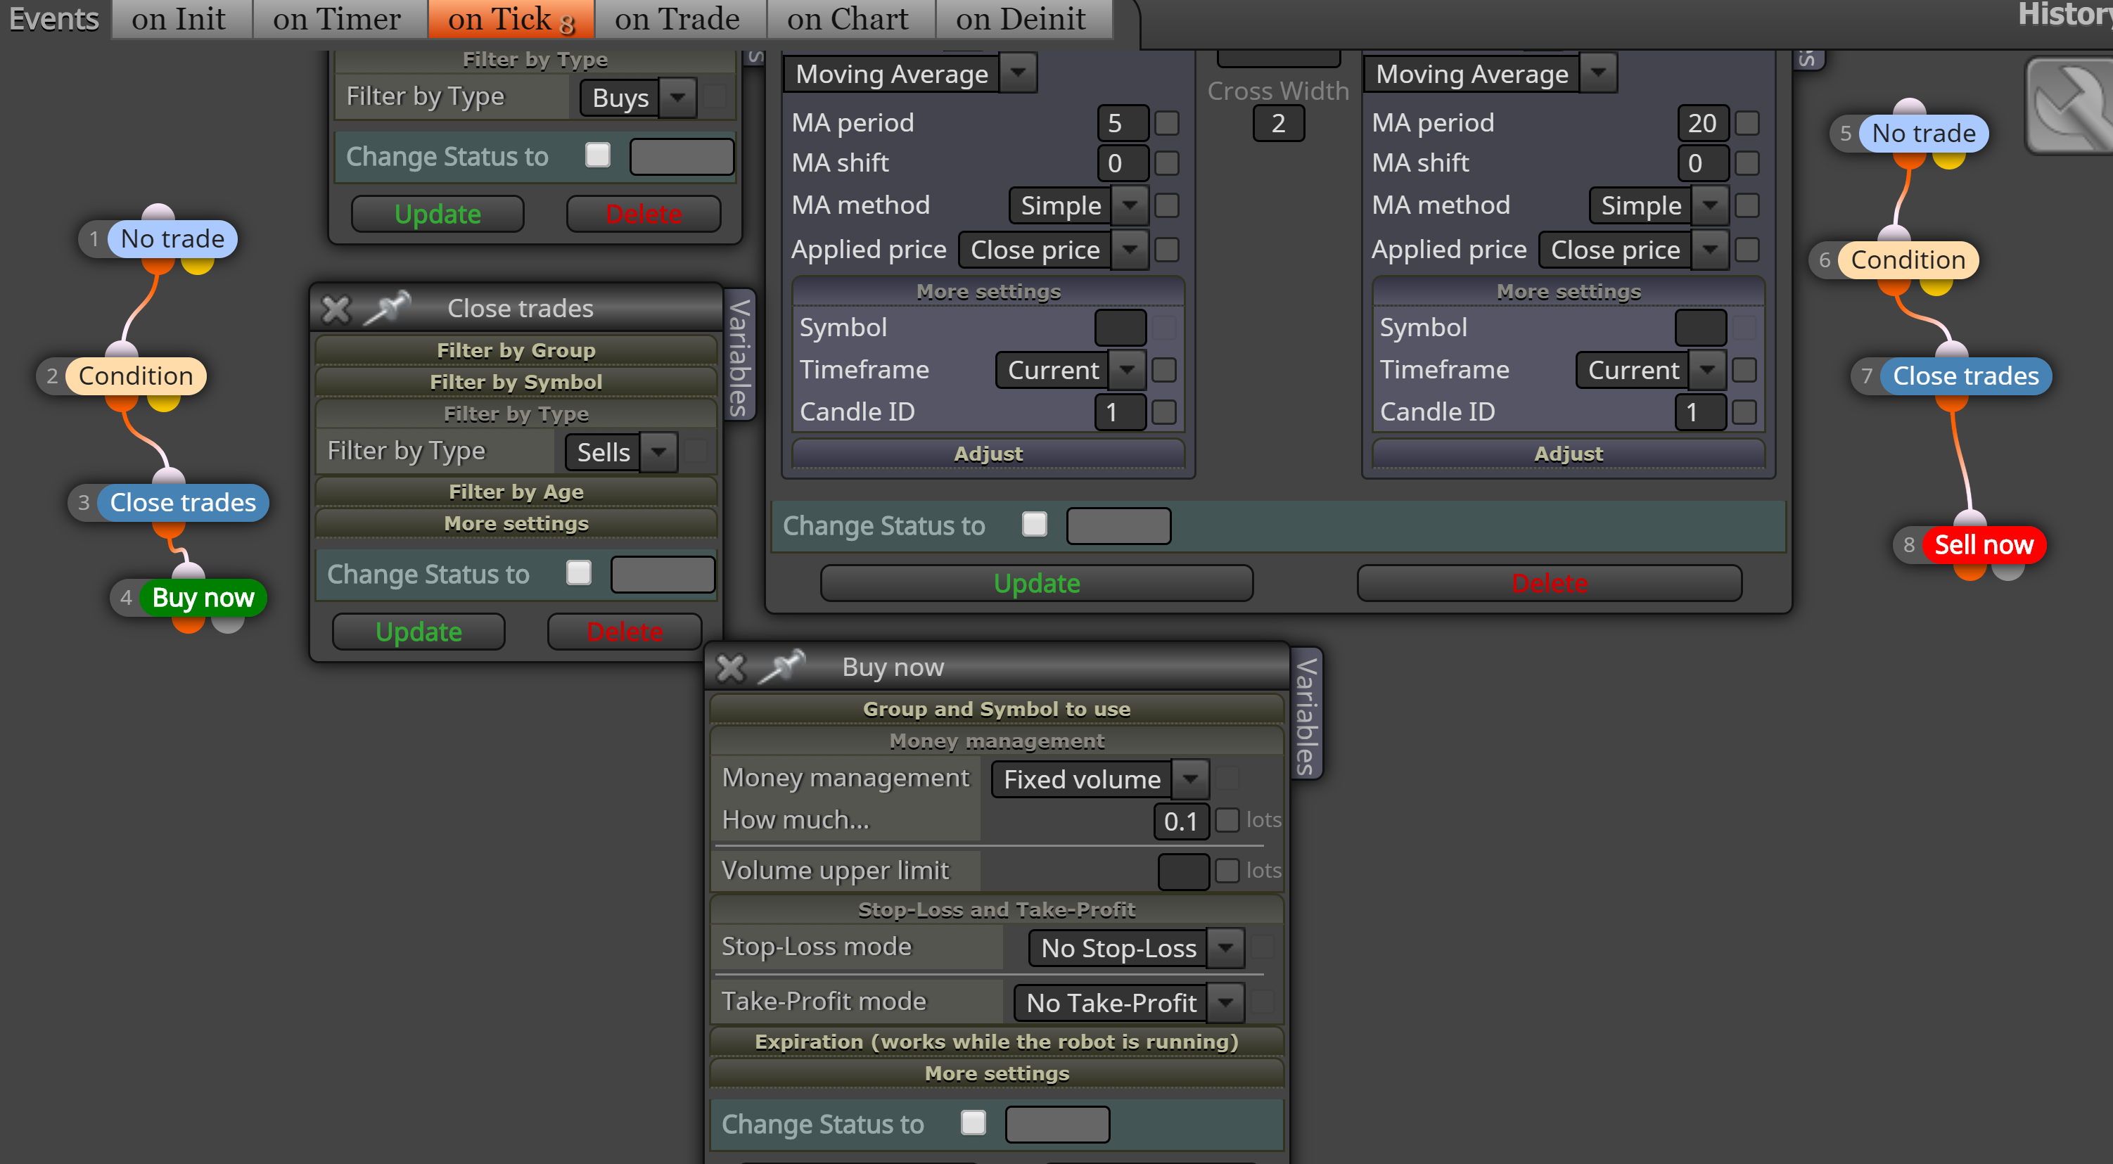
Task: Select the Close trades block numbered 3
Action: [183, 502]
